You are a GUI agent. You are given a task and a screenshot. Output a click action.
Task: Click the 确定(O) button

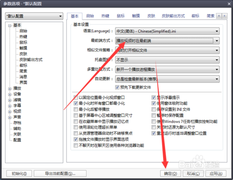click(171, 173)
